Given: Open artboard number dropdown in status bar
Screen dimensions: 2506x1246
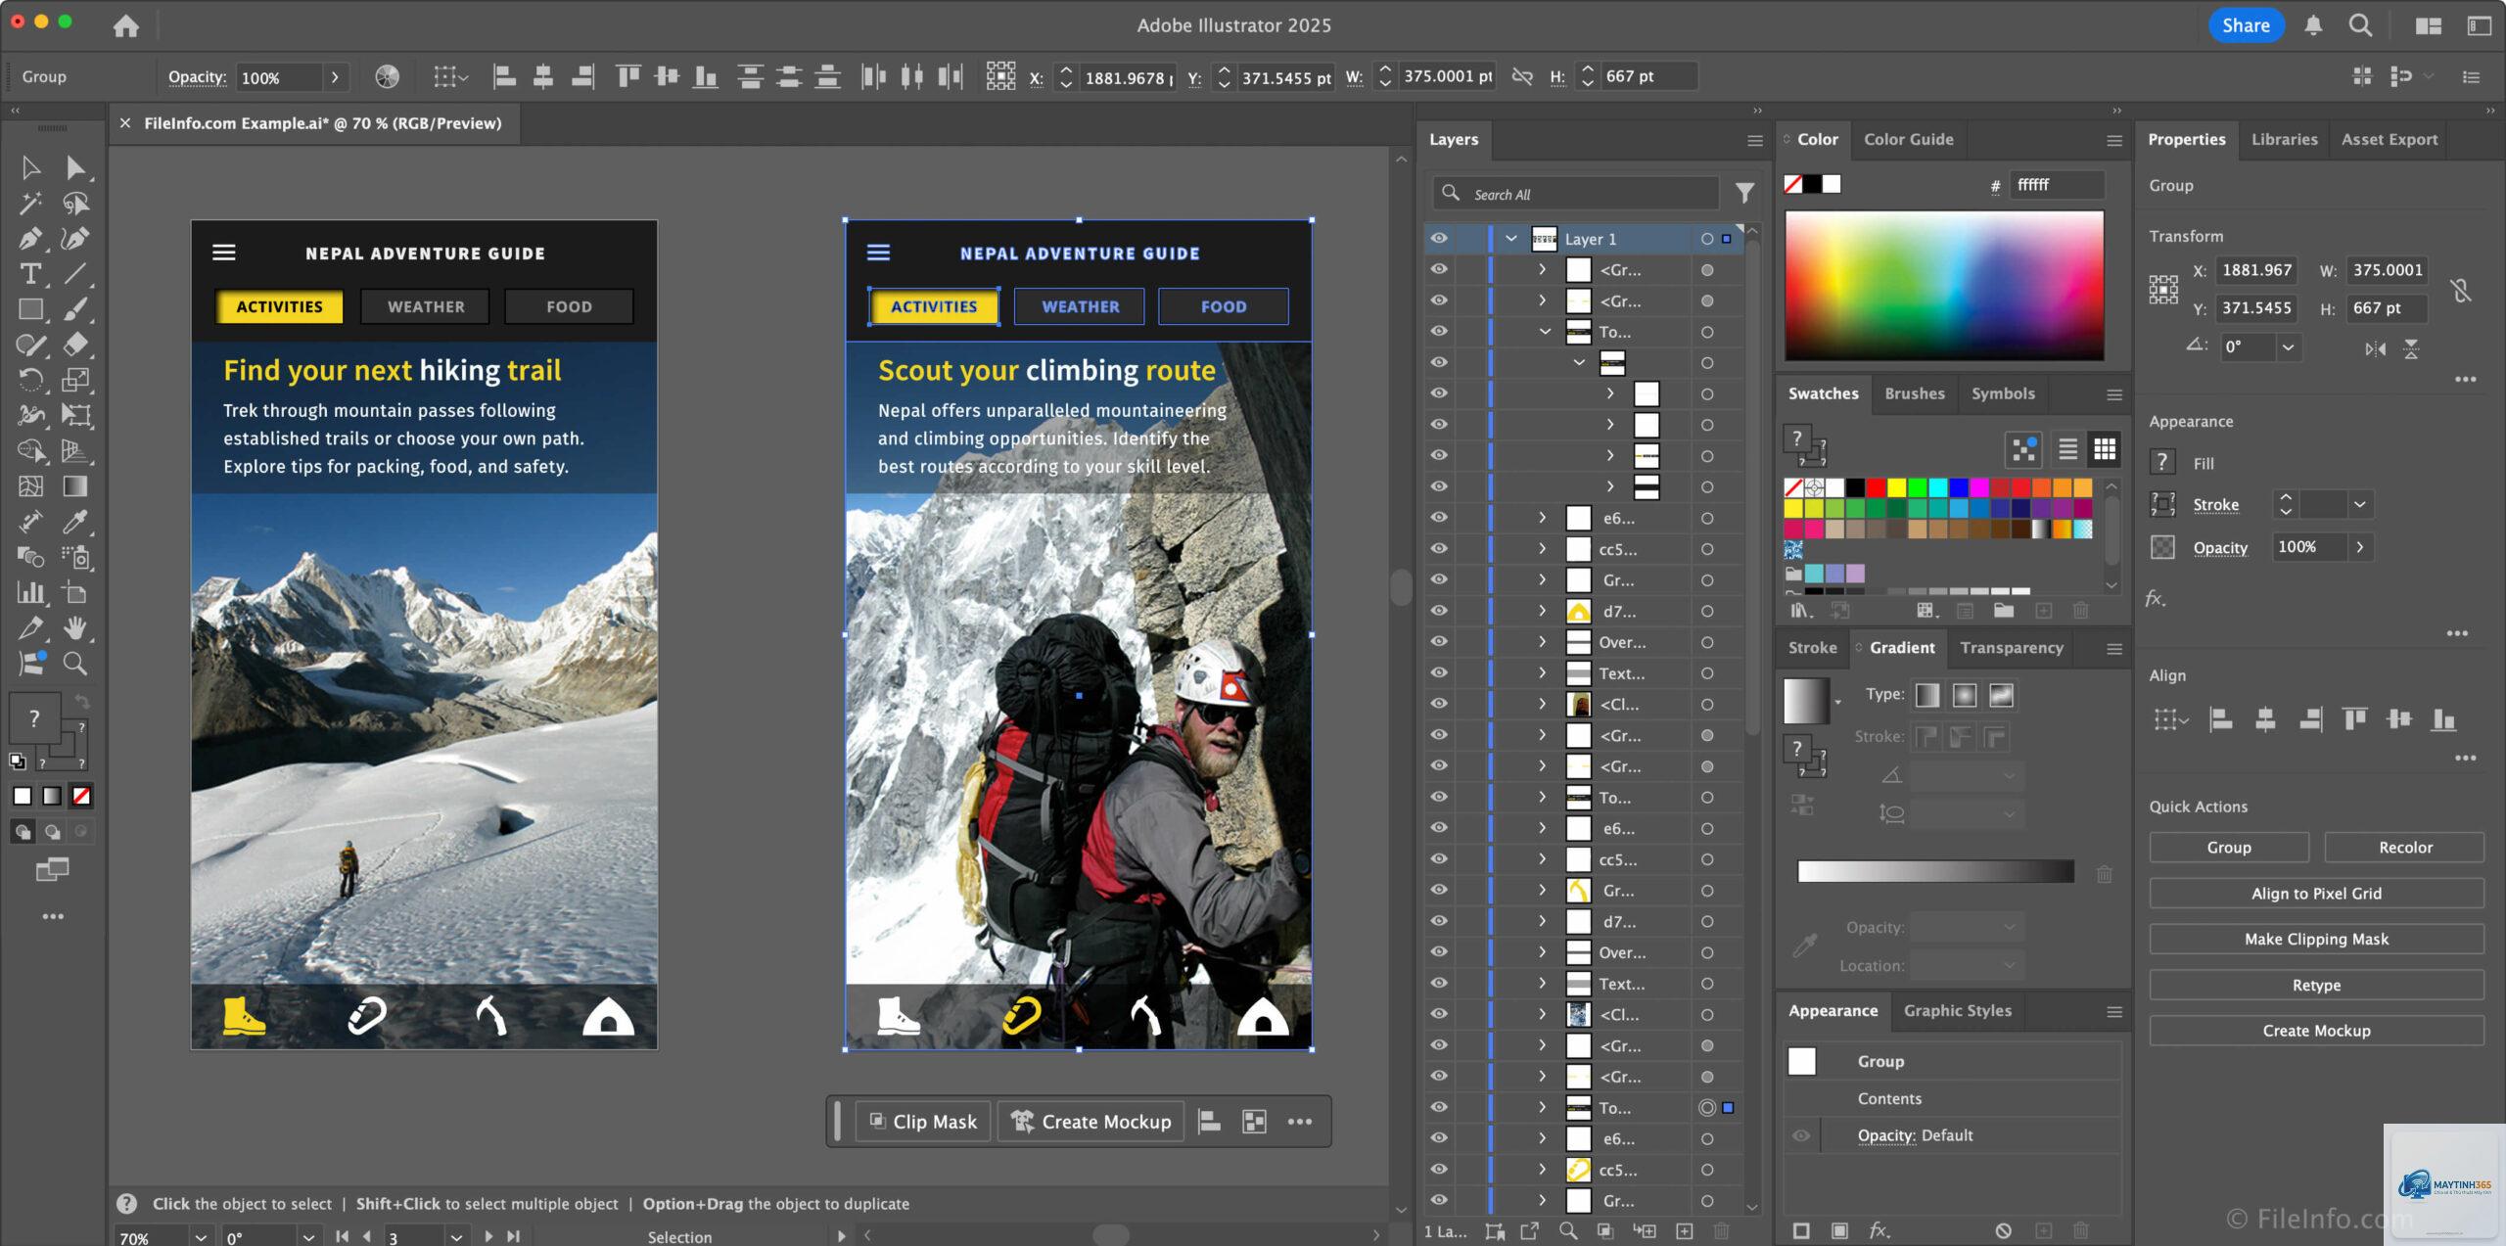Looking at the screenshot, I should pyautogui.click(x=456, y=1237).
